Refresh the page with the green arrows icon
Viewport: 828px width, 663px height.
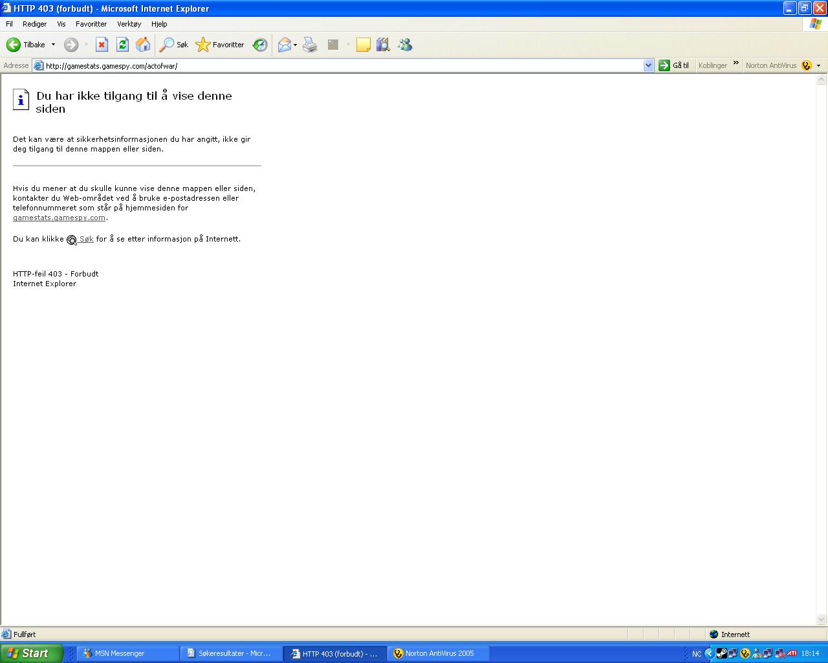tap(122, 45)
